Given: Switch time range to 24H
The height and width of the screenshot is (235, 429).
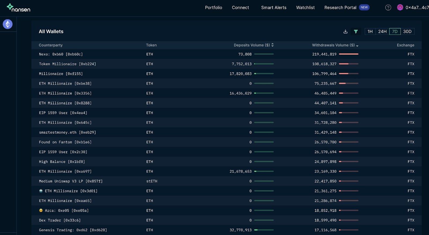Looking at the screenshot, I should (x=382, y=32).
